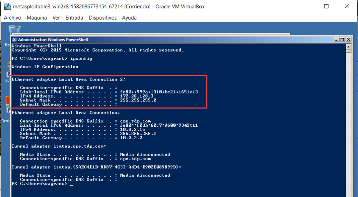
Task: Click the 'Ethernet adapter Local Area Connection 2:' heading
Action: [x=69, y=79]
